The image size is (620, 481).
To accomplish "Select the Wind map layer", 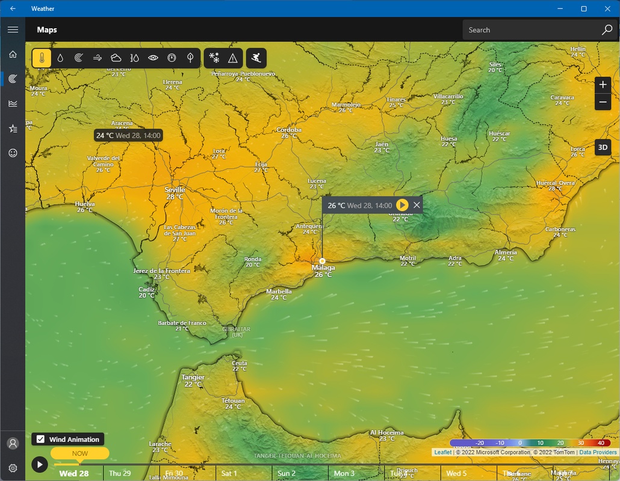I will click(x=98, y=58).
